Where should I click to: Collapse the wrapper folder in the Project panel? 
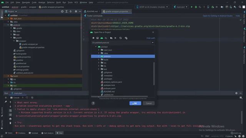(14, 41)
